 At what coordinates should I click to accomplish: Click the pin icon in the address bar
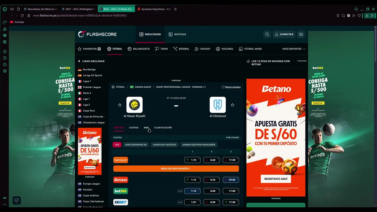pos(338,16)
